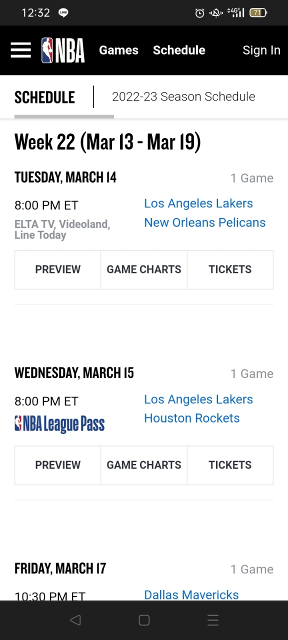
Task: Tap the alarm icon in status bar
Action: 199,13
